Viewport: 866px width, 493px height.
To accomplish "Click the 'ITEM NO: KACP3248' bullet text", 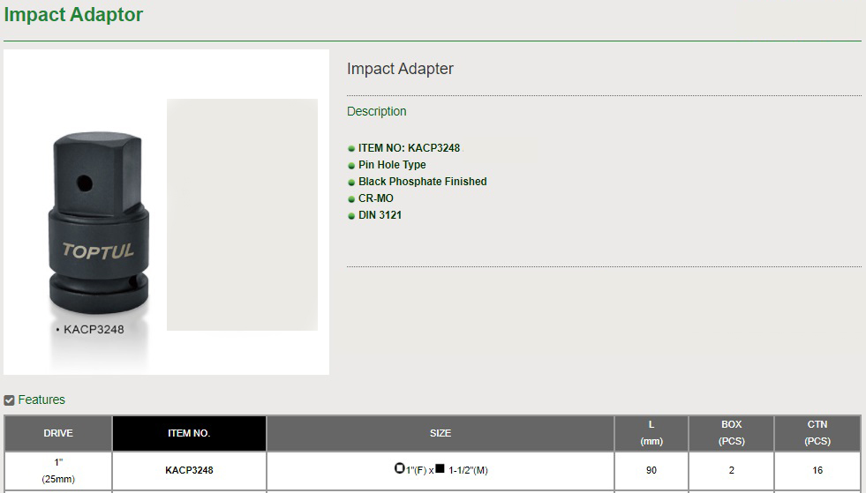I will pos(410,148).
